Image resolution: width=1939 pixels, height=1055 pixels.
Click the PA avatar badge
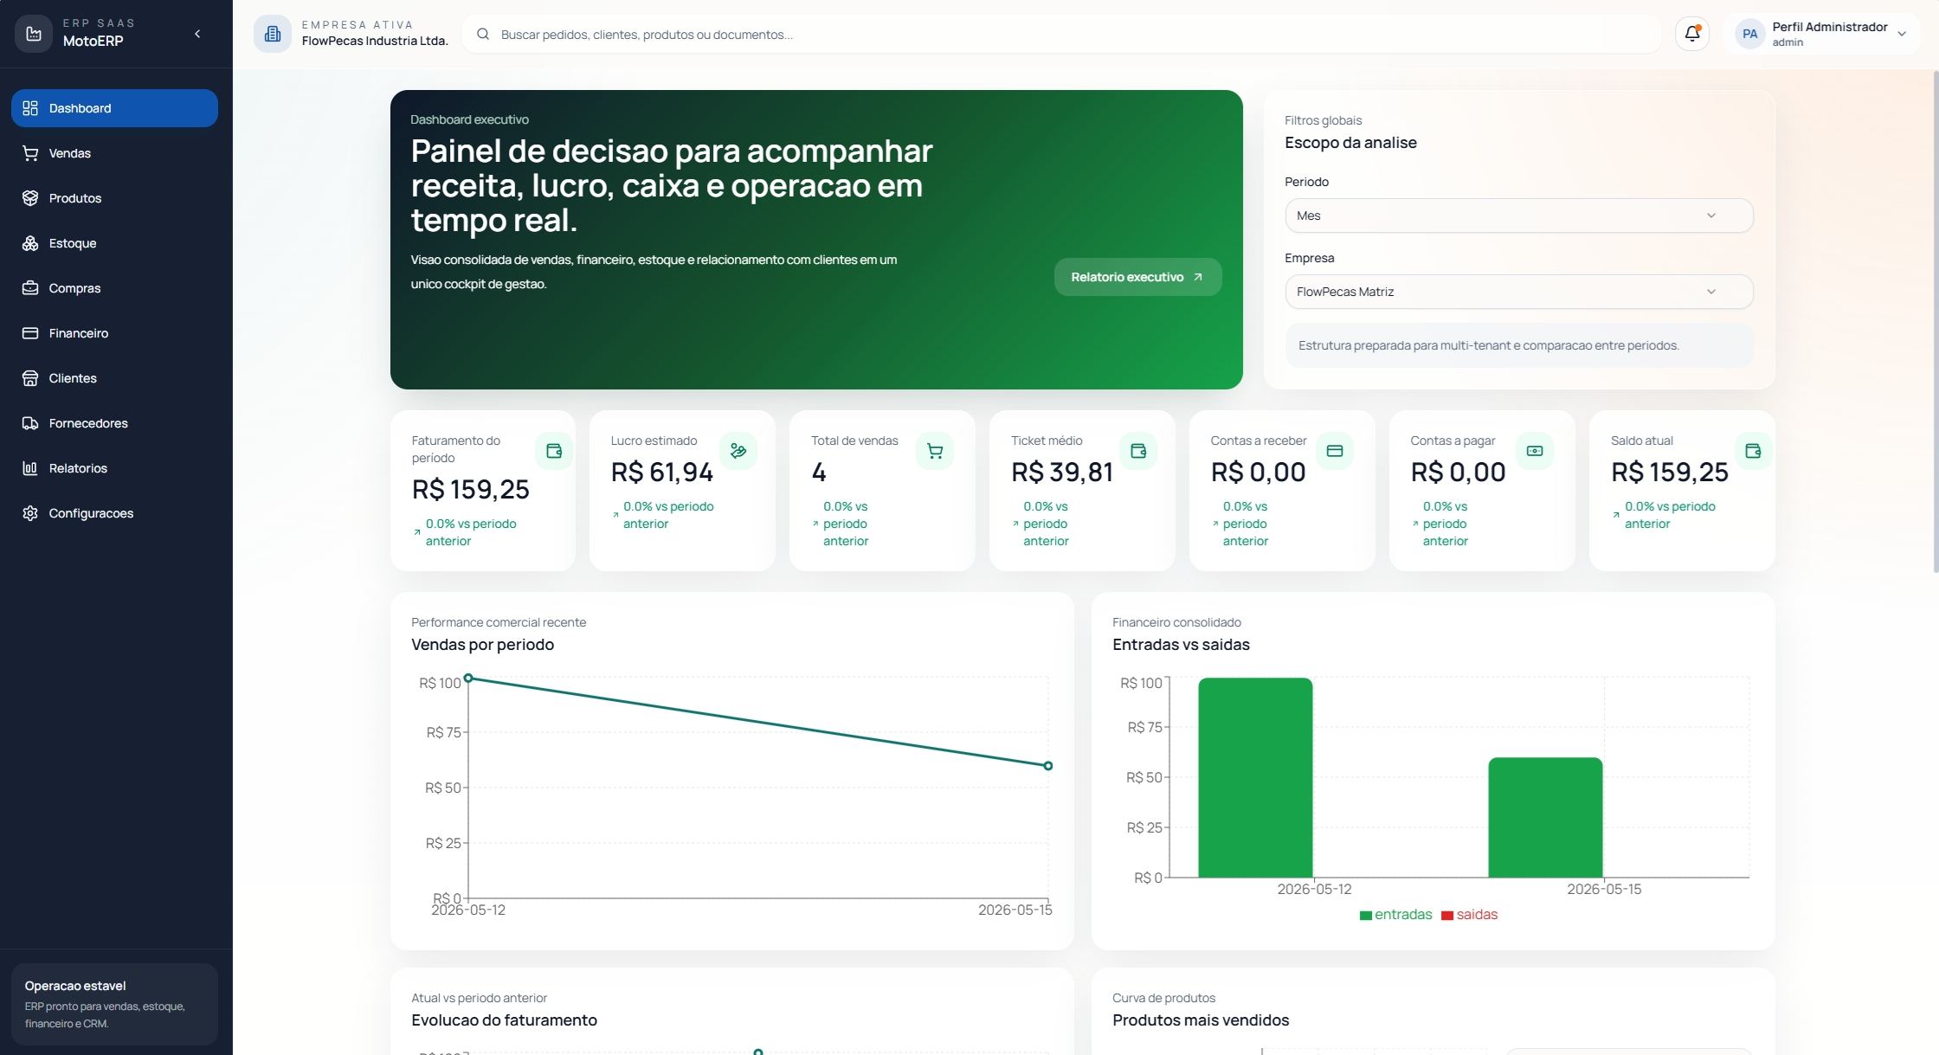tap(1749, 35)
